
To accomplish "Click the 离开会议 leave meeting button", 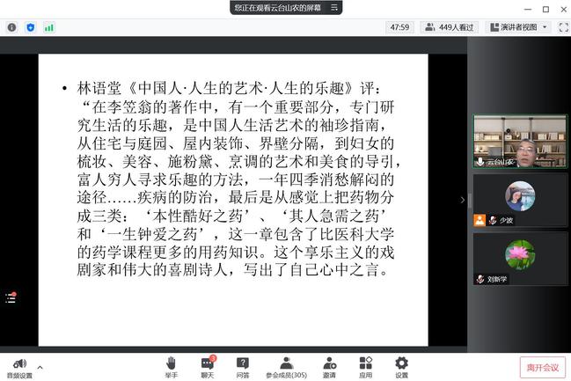I will point(542,367).
